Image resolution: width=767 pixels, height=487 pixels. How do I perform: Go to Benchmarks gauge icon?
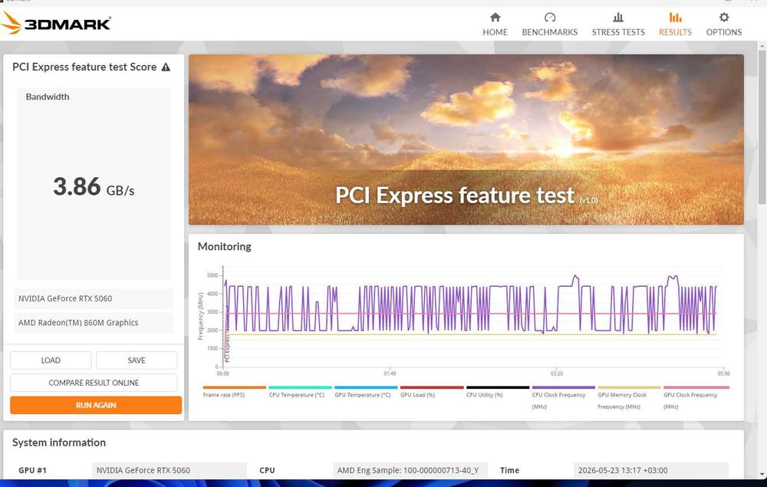(x=550, y=18)
